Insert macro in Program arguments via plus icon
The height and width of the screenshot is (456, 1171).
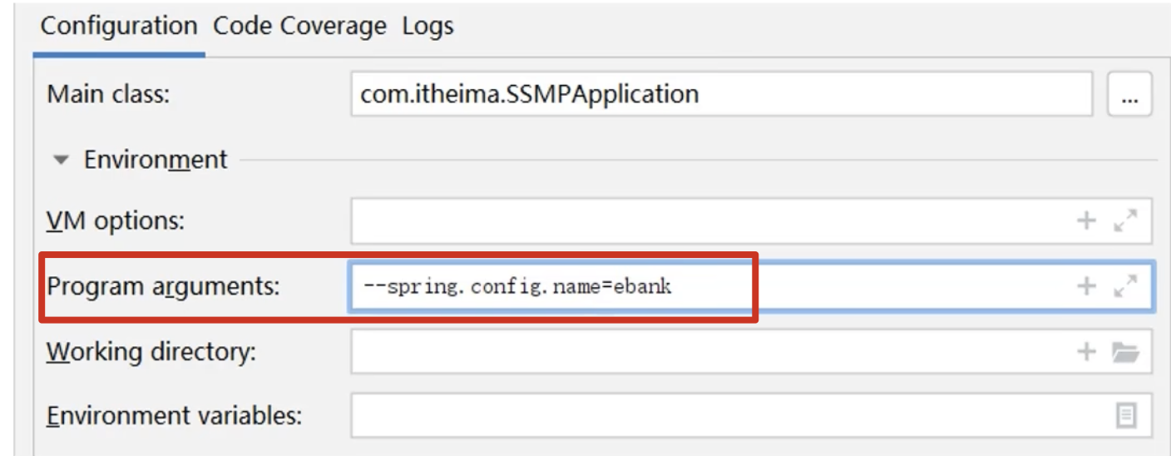point(1087,287)
